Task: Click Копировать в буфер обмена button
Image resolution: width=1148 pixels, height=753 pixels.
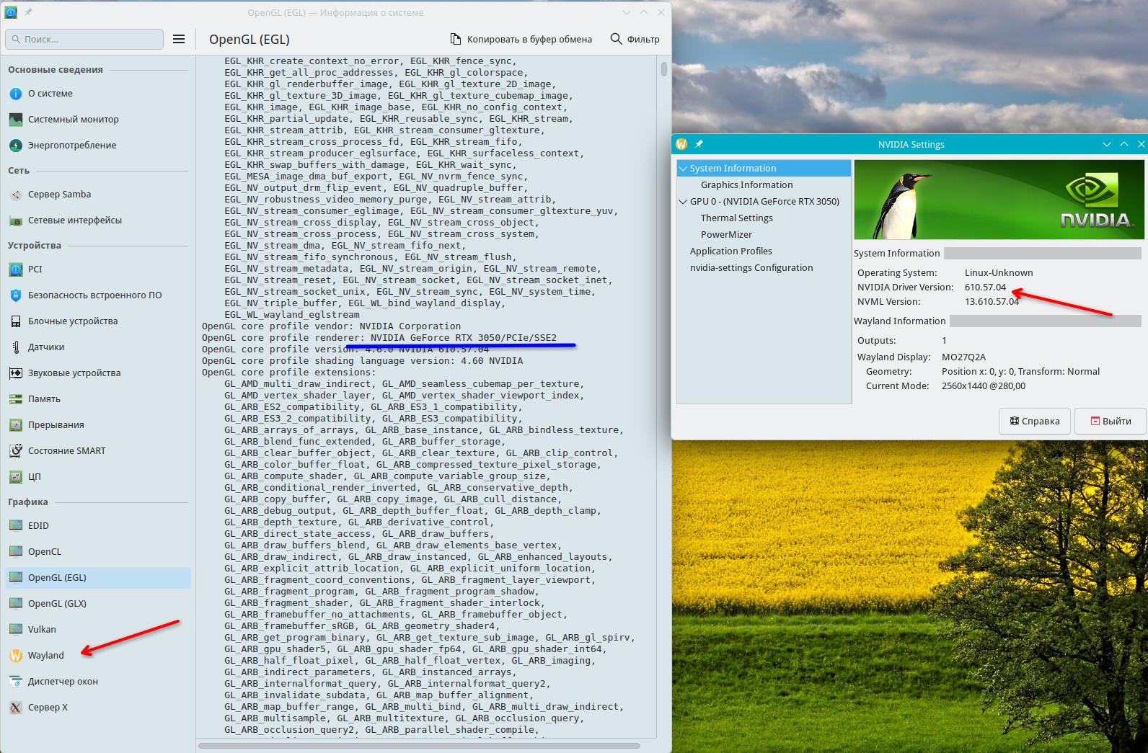Action: pos(521,39)
